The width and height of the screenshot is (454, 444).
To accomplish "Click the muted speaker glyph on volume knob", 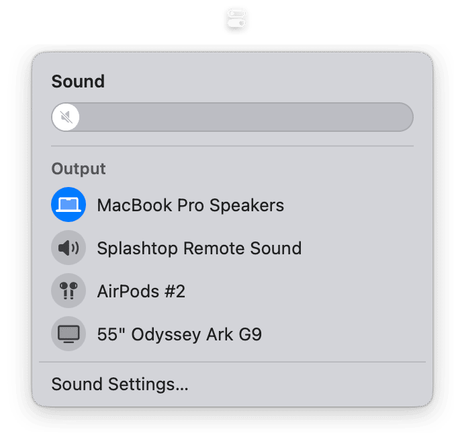I will (66, 117).
